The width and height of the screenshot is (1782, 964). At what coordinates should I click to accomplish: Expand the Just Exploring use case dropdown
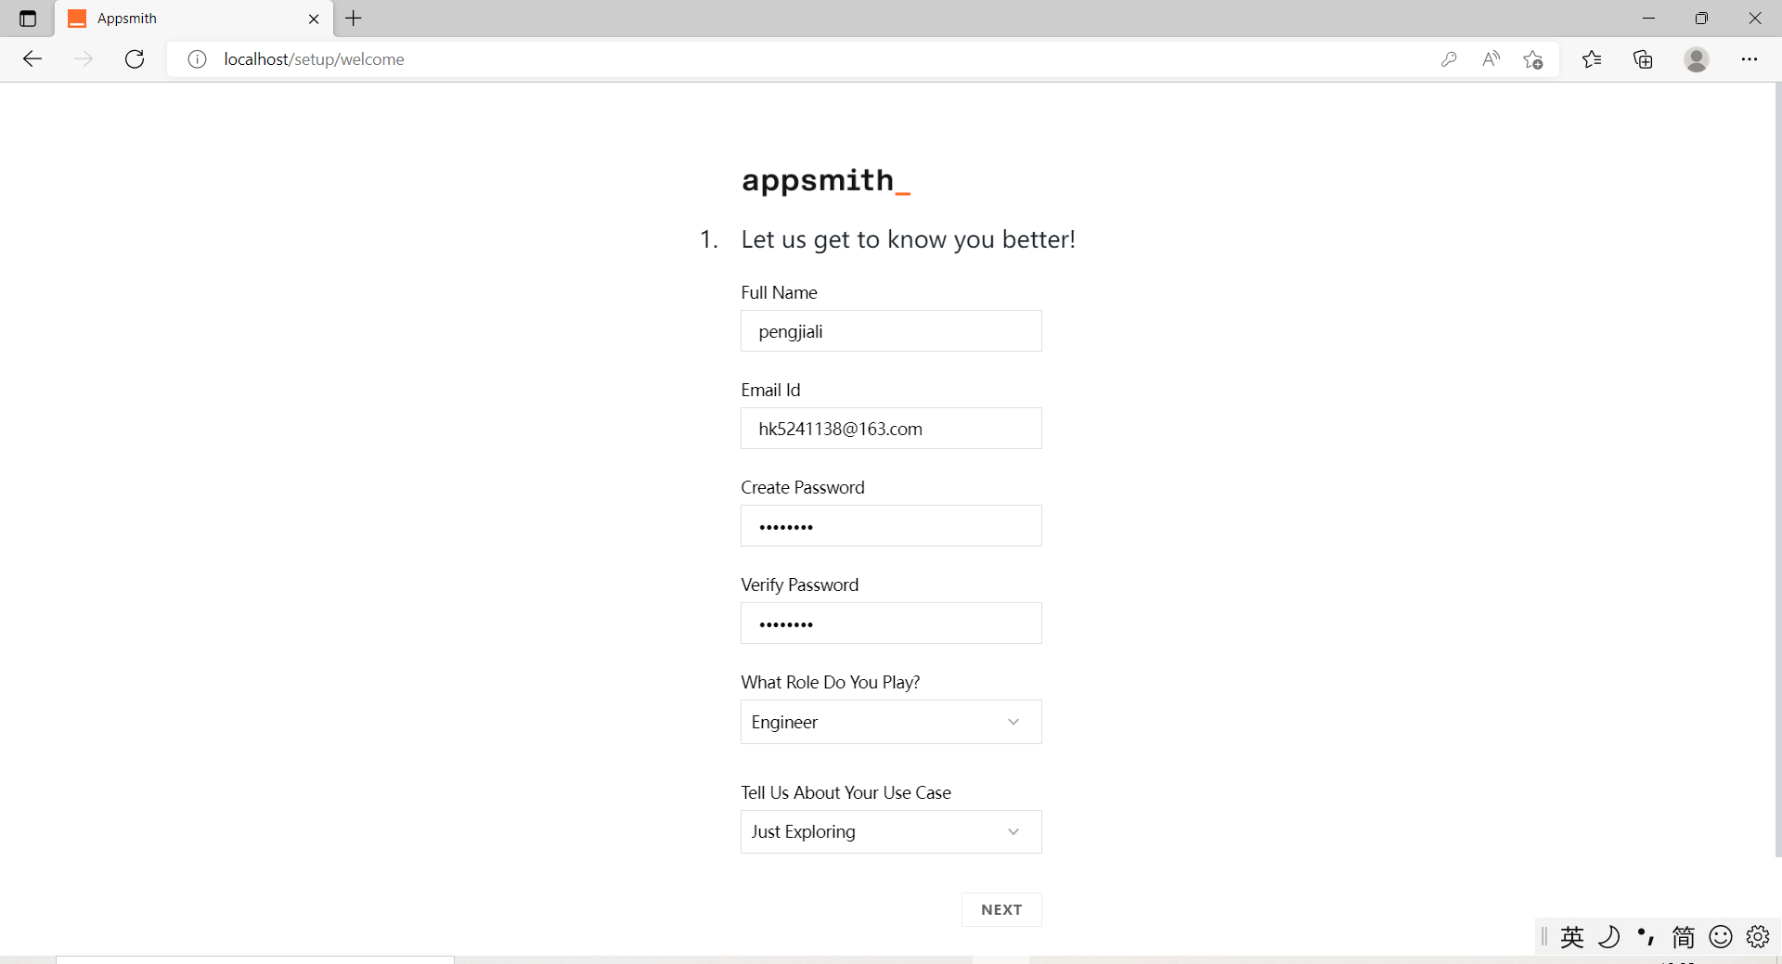click(x=891, y=831)
